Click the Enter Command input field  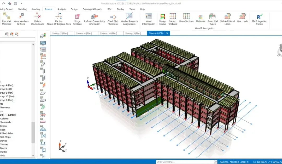coord(185,162)
